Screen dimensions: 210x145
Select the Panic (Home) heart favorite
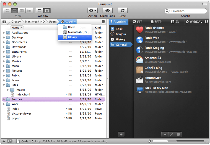pos(140,30)
